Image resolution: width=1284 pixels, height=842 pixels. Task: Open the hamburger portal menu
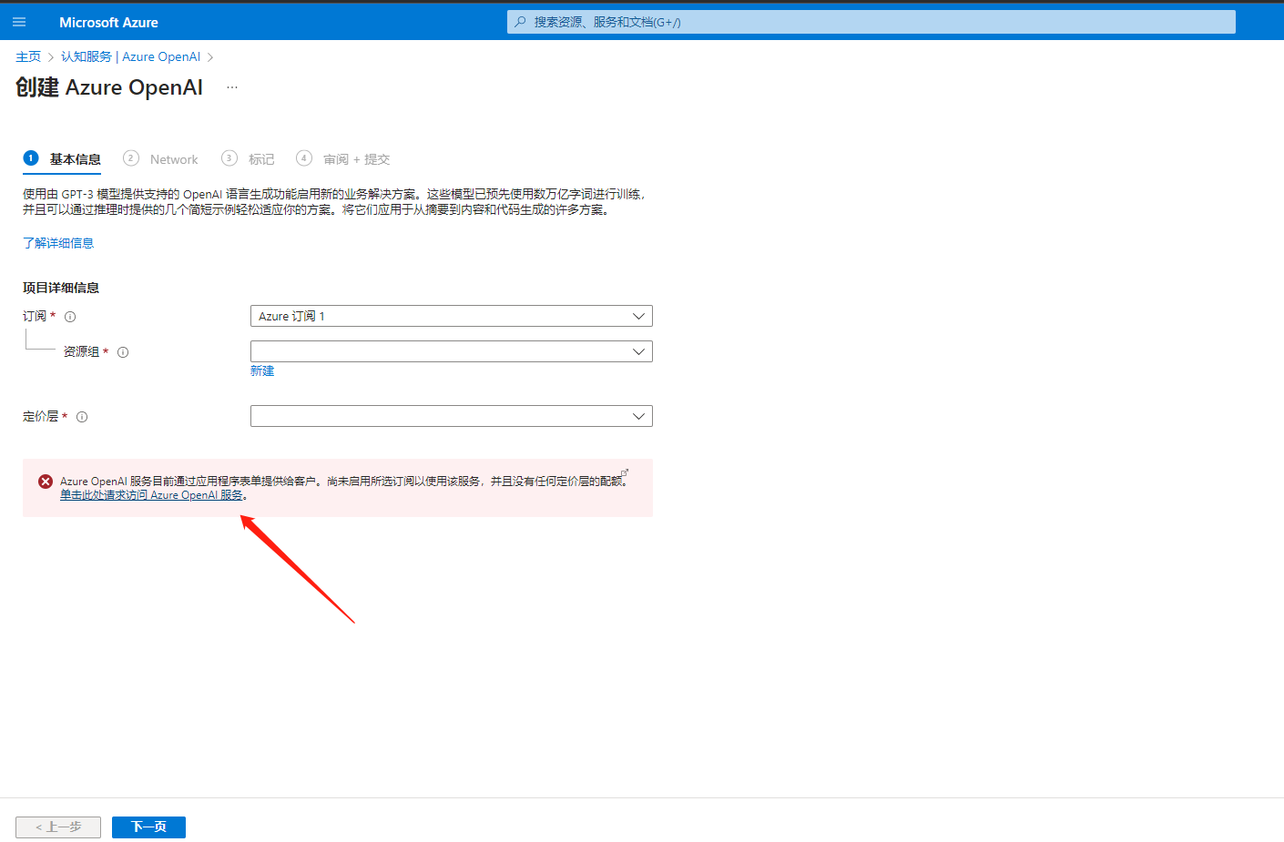tap(19, 22)
